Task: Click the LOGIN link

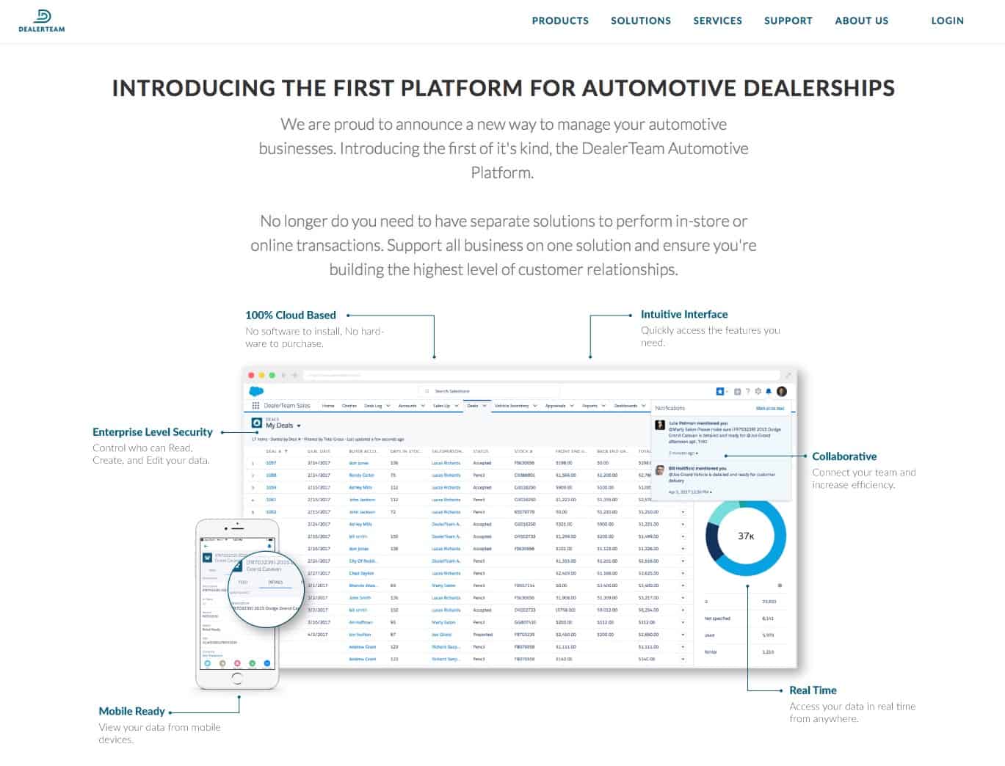Action: [947, 21]
